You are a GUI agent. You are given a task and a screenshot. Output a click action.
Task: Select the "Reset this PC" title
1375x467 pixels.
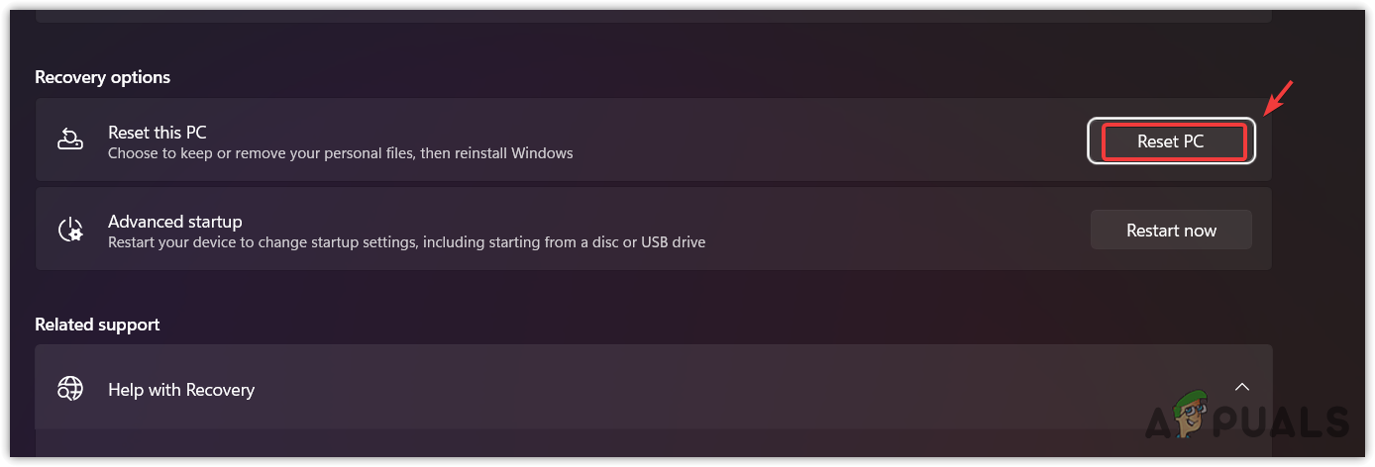tap(157, 132)
